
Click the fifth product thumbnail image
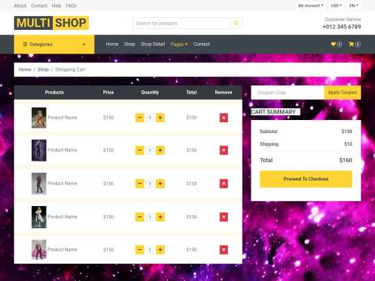click(39, 250)
